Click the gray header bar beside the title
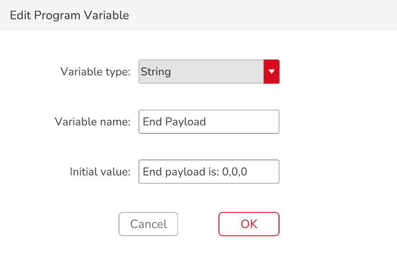Viewport: 397px width, 258px height. (x=263, y=15)
